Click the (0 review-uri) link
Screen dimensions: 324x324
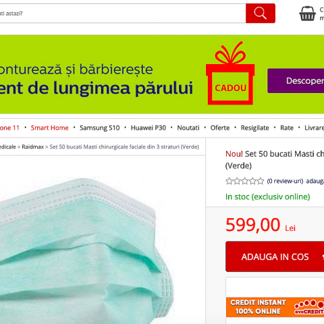285,181
